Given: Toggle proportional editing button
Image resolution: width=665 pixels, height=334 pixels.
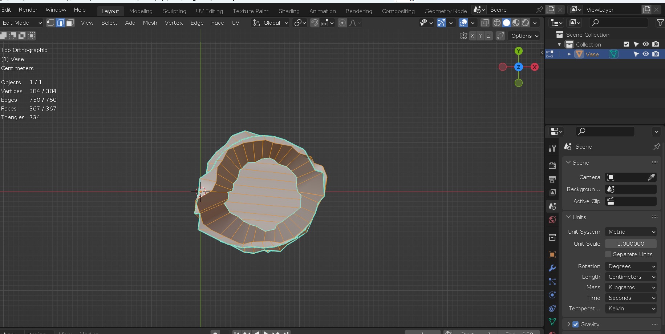Looking at the screenshot, I should pyautogui.click(x=342, y=23).
